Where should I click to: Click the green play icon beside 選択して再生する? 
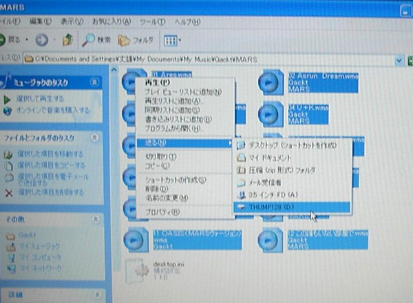tap(7, 100)
